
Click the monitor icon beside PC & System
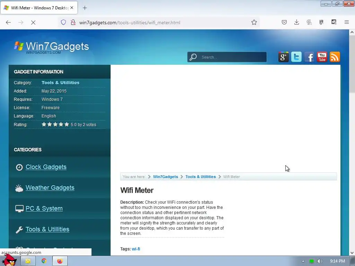pyautogui.click(x=19, y=209)
